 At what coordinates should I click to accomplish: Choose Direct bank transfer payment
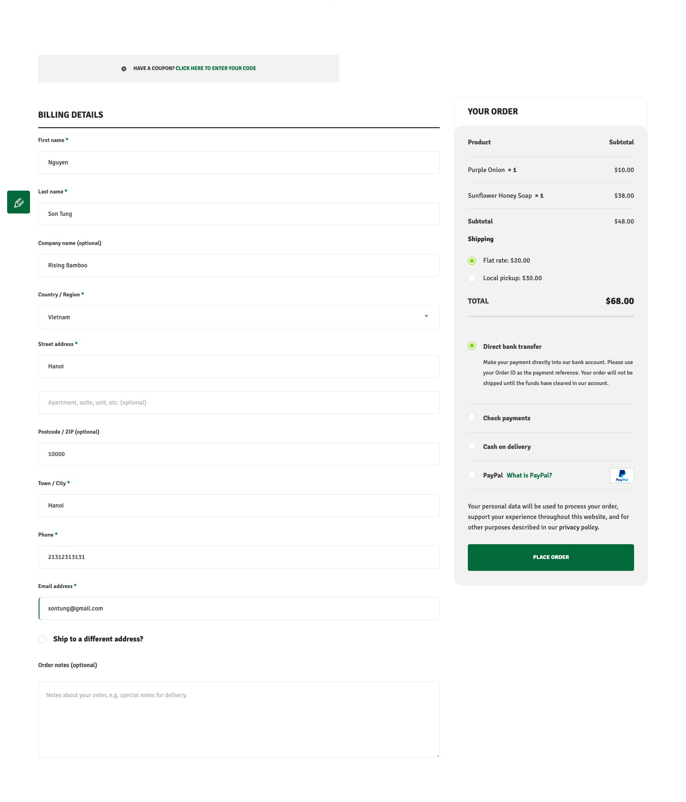point(472,346)
